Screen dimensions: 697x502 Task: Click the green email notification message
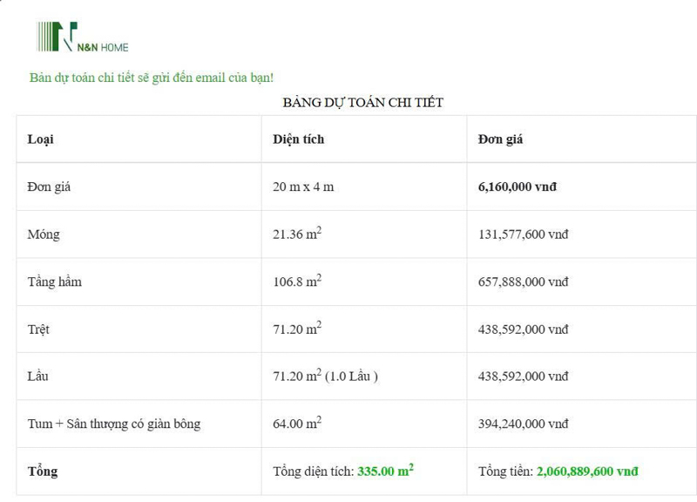[152, 78]
